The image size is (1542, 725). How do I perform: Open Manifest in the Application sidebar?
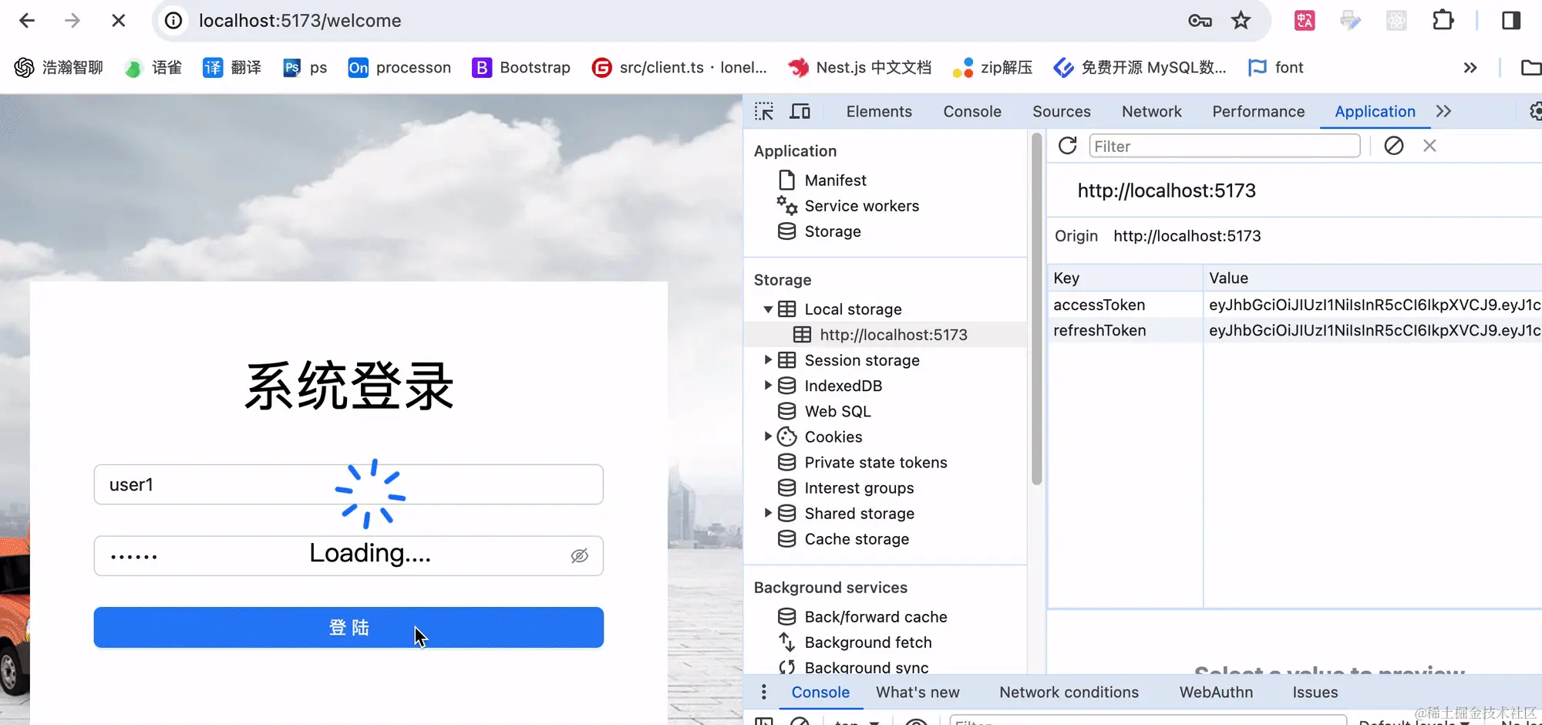click(x=836, y=180)
